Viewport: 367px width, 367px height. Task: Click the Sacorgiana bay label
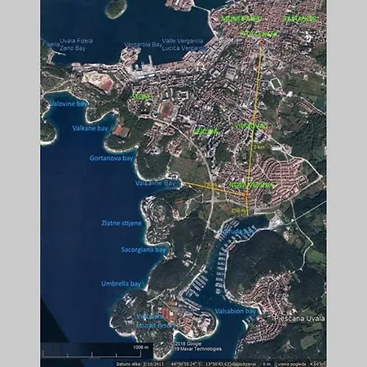[144, 250]
